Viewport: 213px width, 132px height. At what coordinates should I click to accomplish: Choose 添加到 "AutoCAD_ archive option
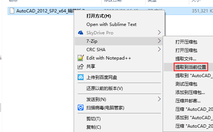pos(194,118)
